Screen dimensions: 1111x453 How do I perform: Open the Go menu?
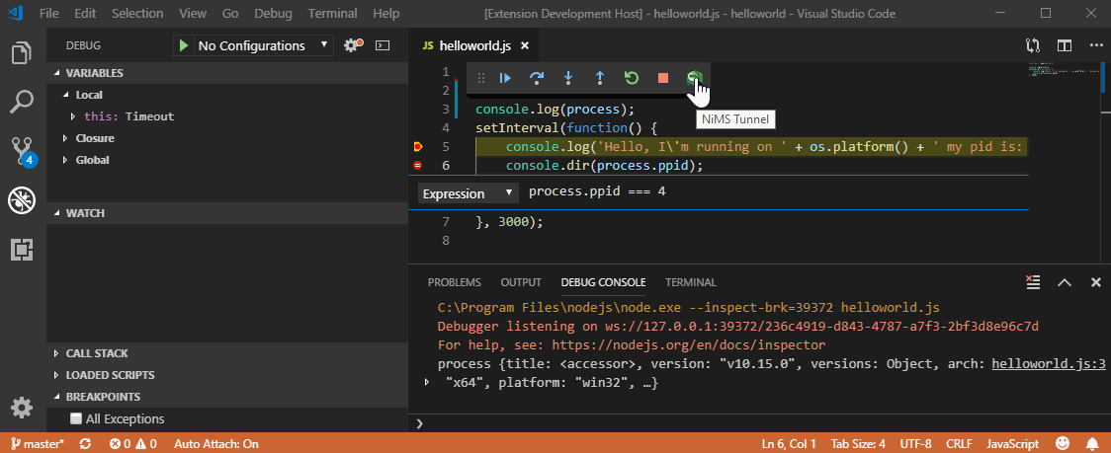[x=230, y=14]
